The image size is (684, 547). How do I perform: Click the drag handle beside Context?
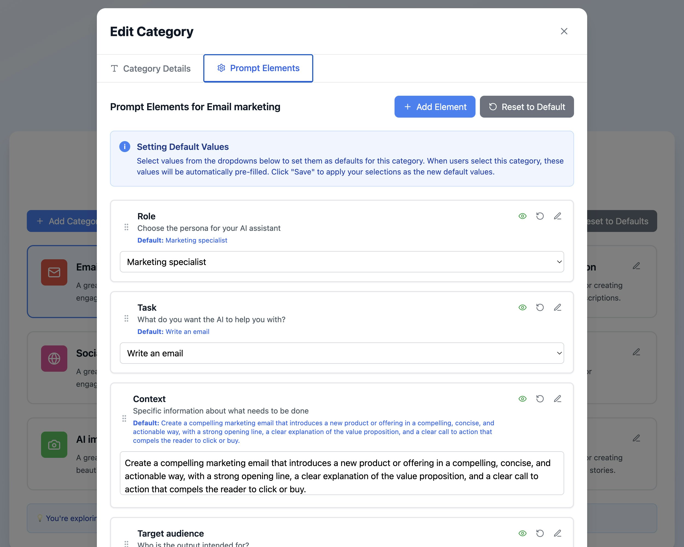tap(124, 418)
